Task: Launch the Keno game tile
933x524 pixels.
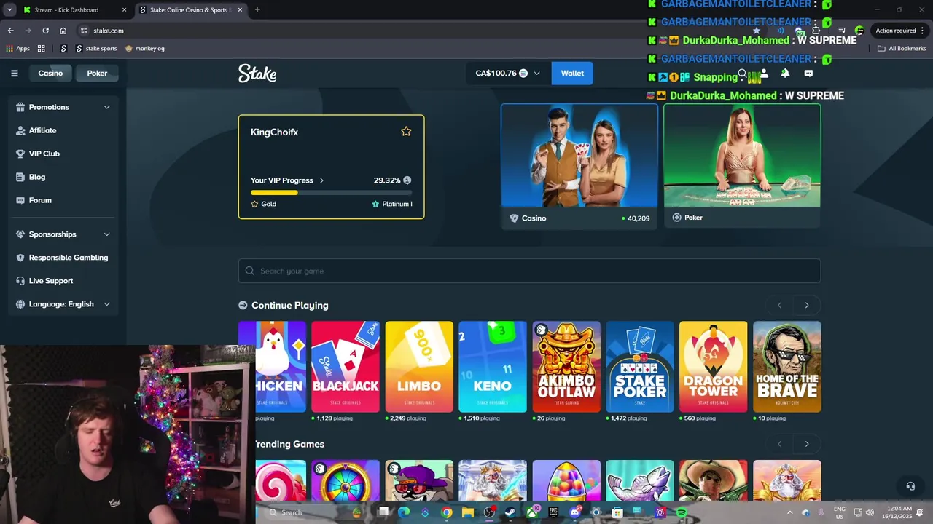Action: tap(493, 367)
